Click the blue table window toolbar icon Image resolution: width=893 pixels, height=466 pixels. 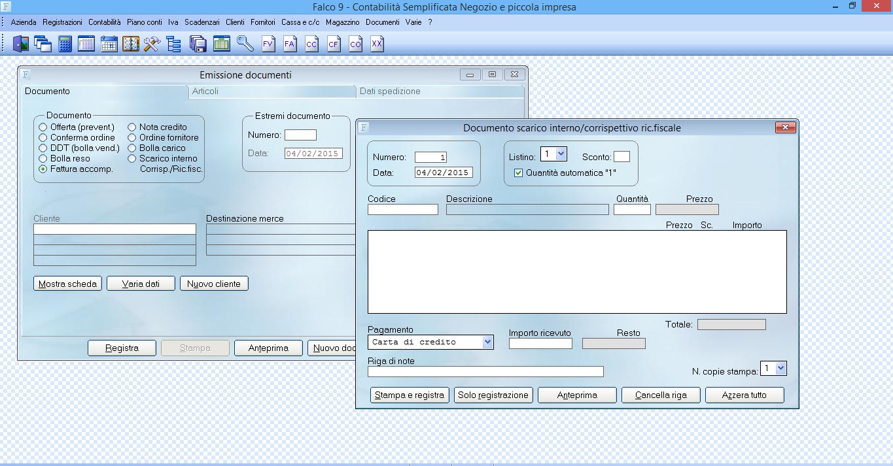(x=86, y=44)
